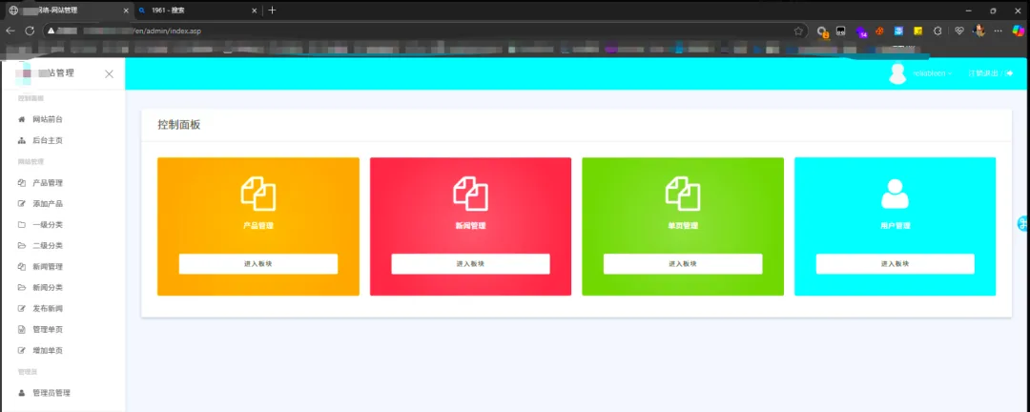Click the files icon on orange 产品管理 card
The height and width of the screenshot is (412, 1030).
(x=258, y=194)
